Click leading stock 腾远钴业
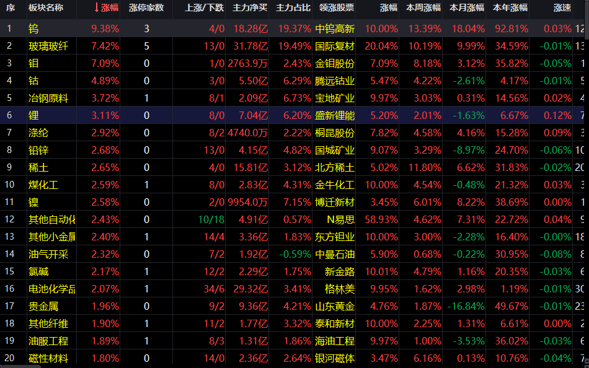Screen dimensions: 589x368 point(335,81)
